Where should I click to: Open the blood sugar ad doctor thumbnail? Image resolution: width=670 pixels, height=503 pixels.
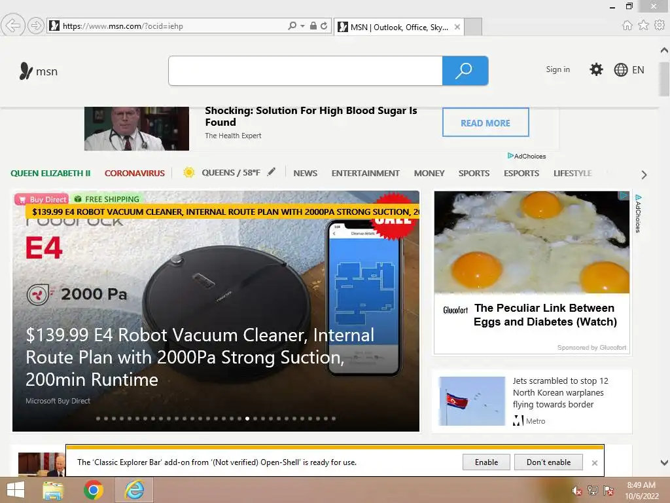137,128
